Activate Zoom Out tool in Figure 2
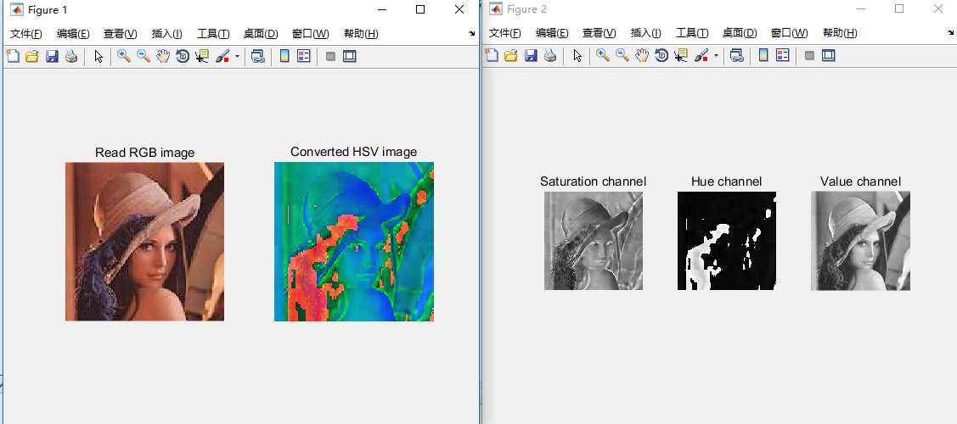The width and height of the screenshot is (957, 424). pyautogui.click(x=622, y=55)
